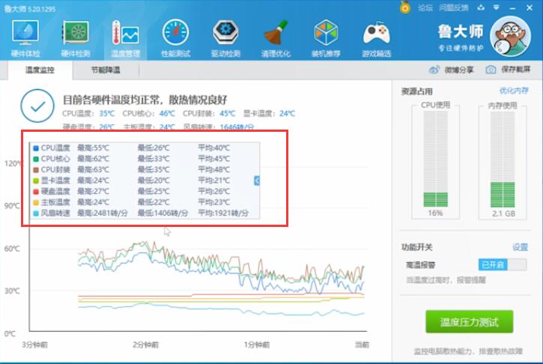Open 设置 settings link in 功能开关
543x364 pixels.
click(520, 247)
